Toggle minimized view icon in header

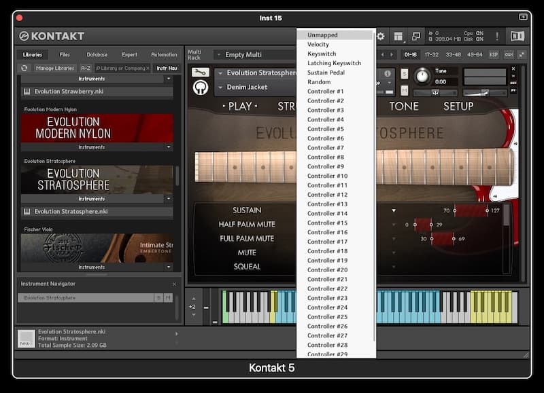(x=415, y=36)
